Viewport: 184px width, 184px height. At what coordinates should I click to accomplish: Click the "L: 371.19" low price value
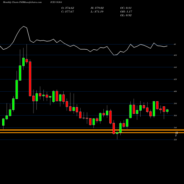[x=97, y=12]
